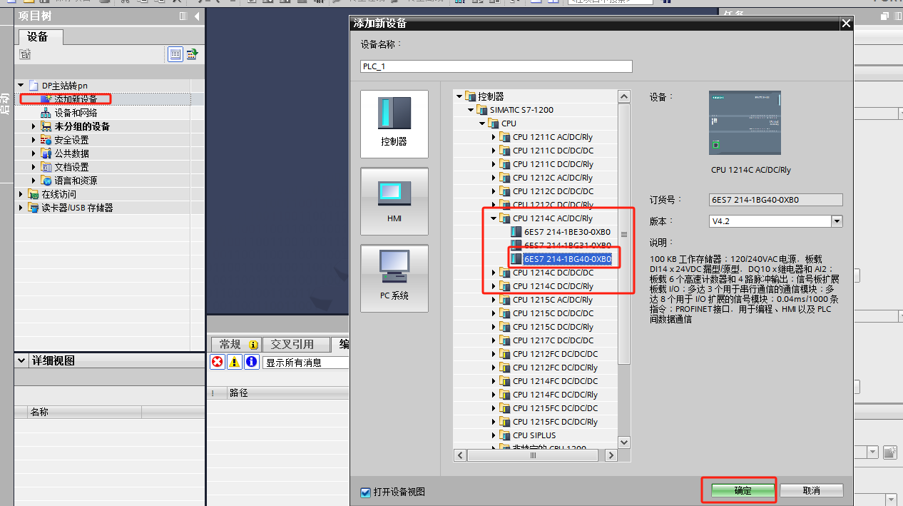Select CPU SIPLUS tree row
This screenshot has height=506, width=903.
click(534, 435)
